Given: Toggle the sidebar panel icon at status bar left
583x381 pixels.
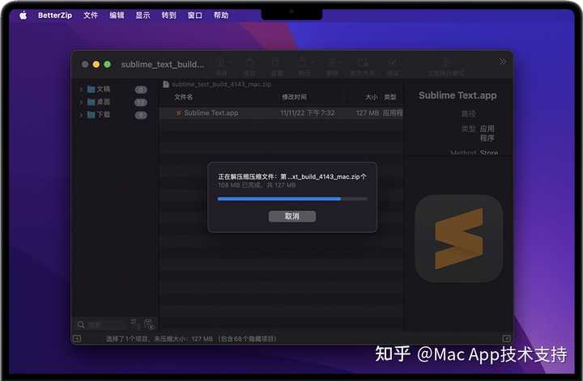Looking at the screenshot, I should click(77, 338).
